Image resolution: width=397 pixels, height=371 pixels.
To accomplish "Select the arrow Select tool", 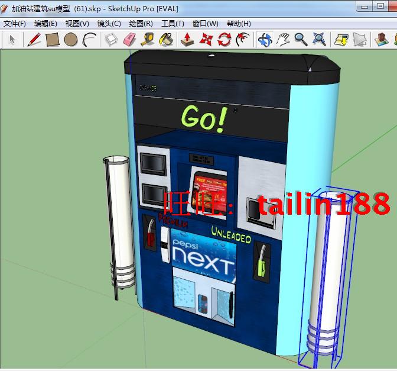I will [x=12, y=40].
